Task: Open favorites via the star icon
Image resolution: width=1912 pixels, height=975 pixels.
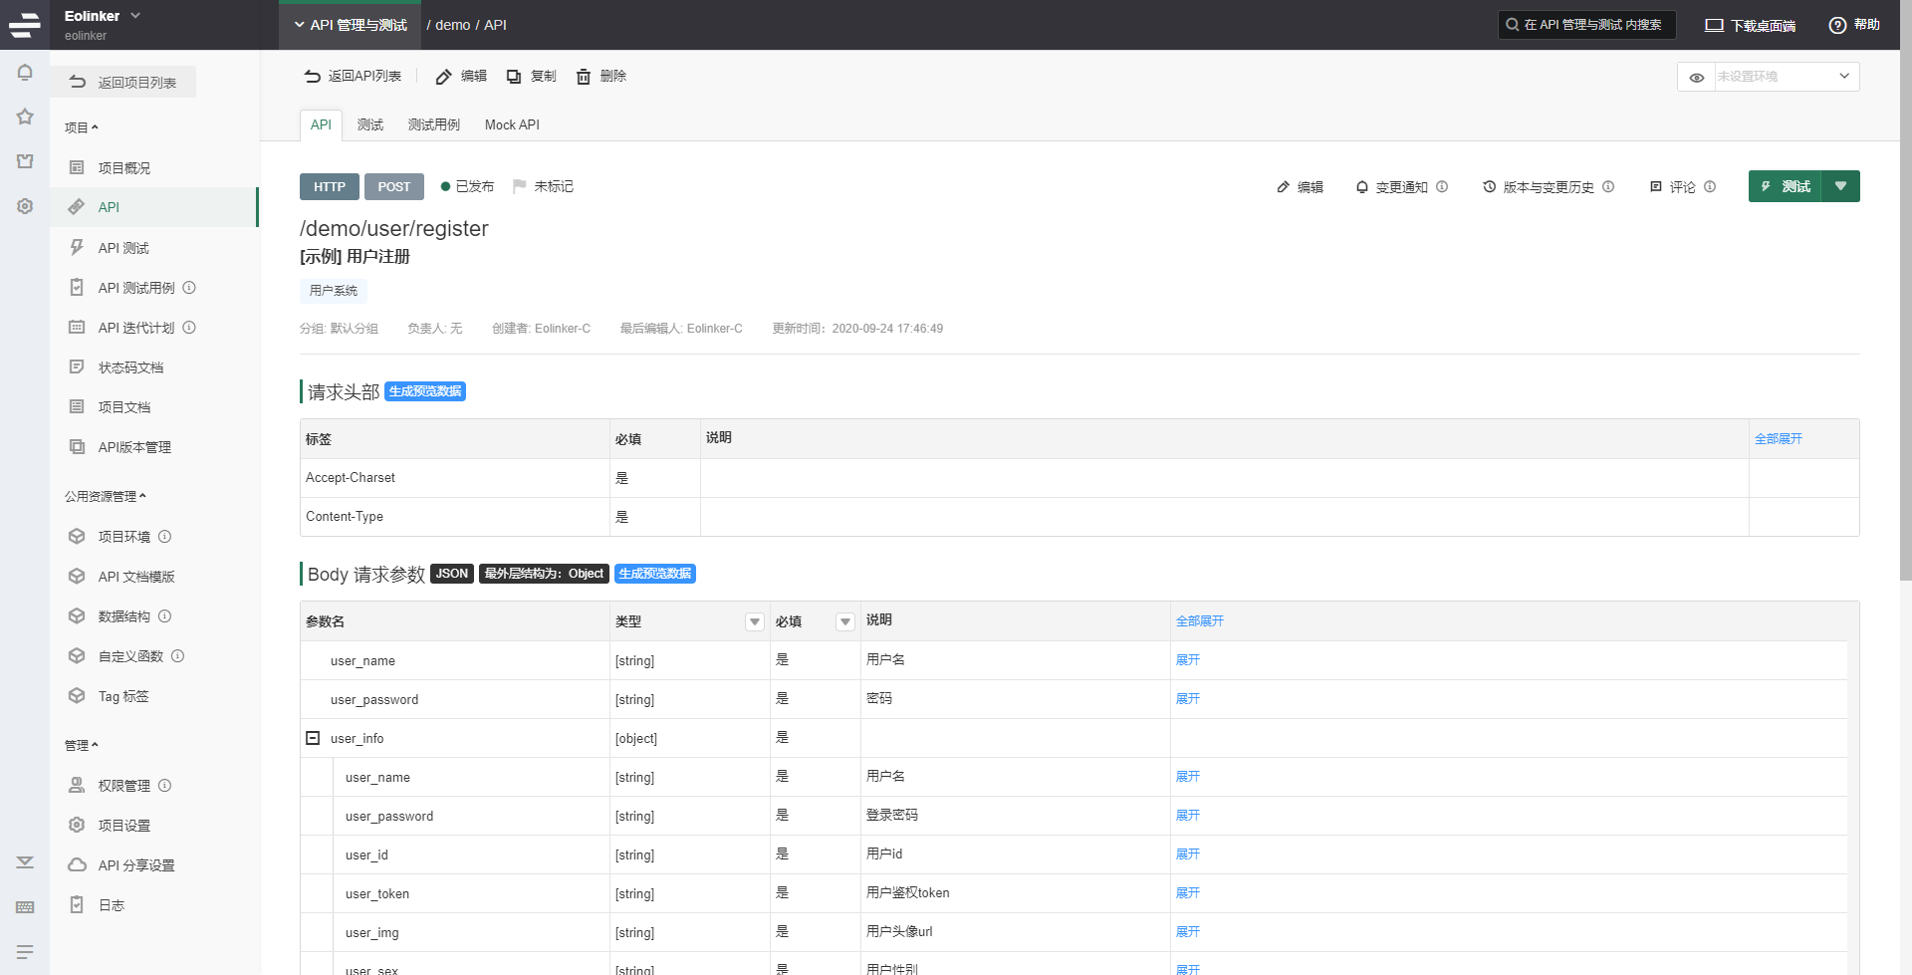Action: [25, 117]
